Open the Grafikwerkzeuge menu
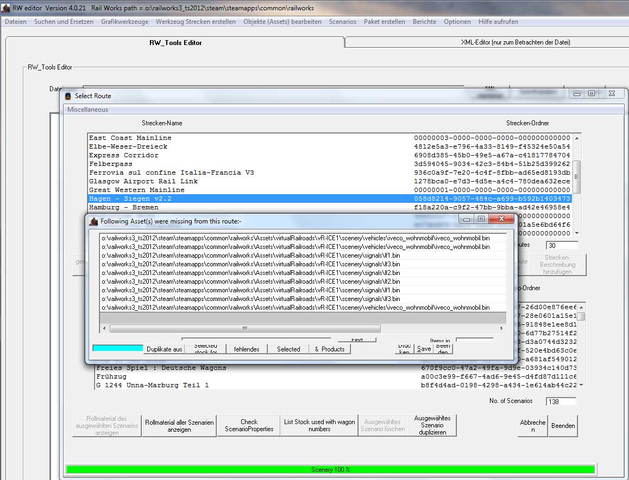The image size is (629, 480). [124, 22]
